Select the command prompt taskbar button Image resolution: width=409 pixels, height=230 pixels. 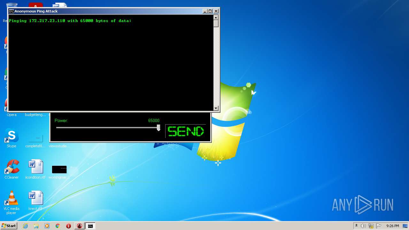coord(90,226)
